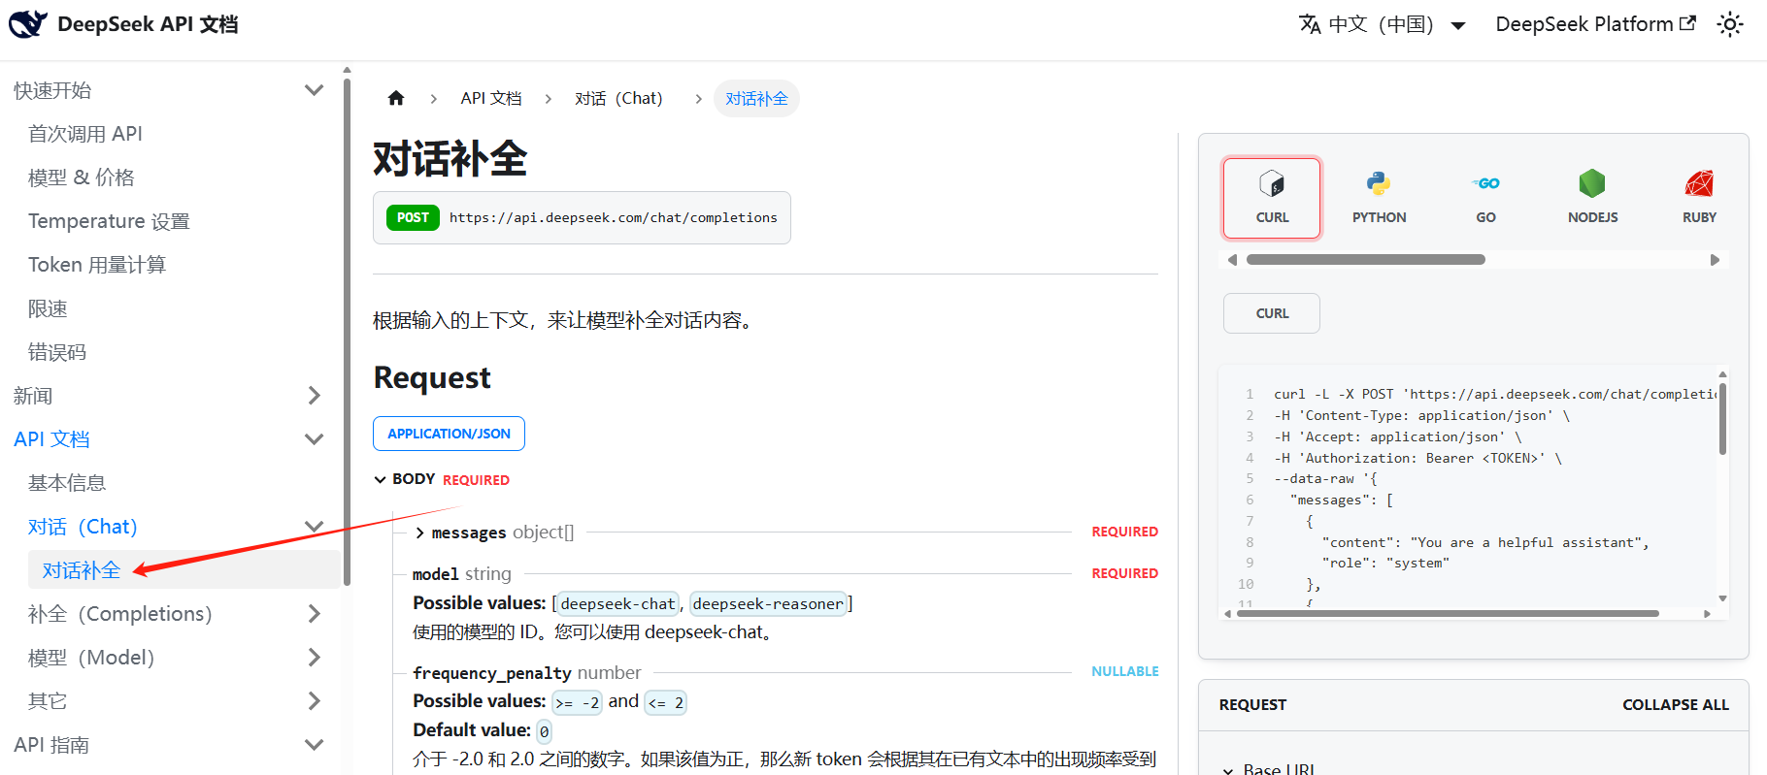Open 模型 & 价格 in the sidebar

point(82,178)
